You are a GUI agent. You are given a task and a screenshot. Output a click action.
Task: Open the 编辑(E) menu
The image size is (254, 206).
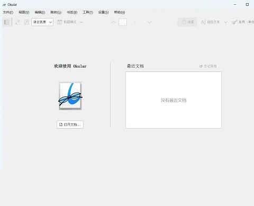click(x=40, y=12)
